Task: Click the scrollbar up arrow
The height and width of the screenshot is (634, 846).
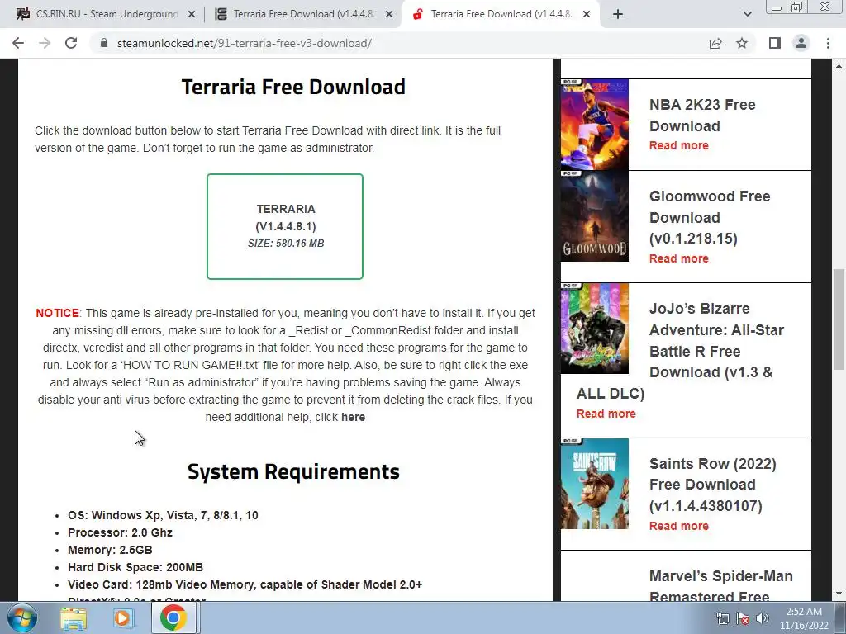Action: click(839, 66)
